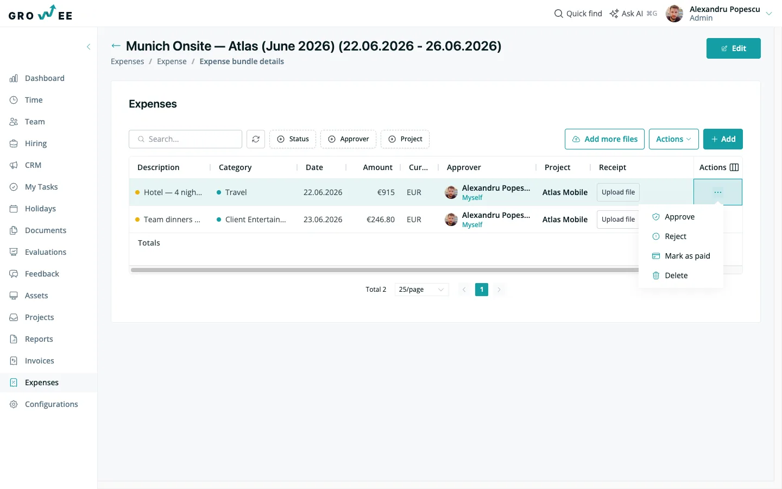The width and height of the screenshot is (782, 489).
Task: Open the Actions dropdown button
Action: [x=674, y=139]
